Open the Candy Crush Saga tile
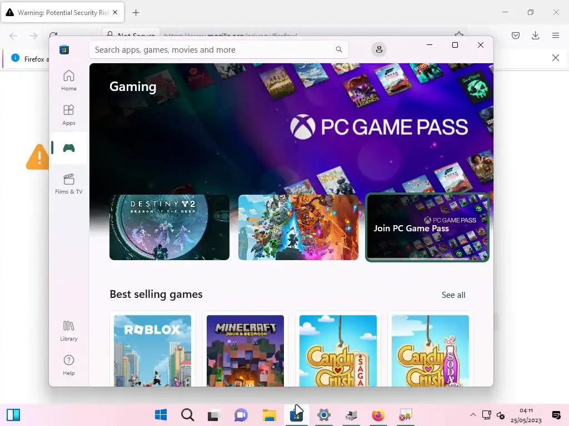This screenshot has width=569, height=426. pos(338,351)
